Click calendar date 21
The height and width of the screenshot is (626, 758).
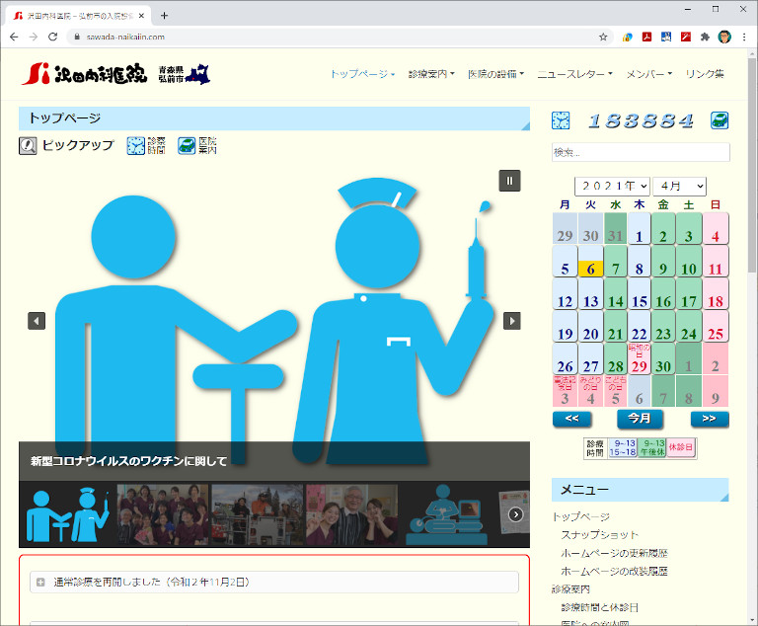615,327
